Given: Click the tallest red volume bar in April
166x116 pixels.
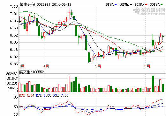Looking at the screenshot, I should pyautogui.click(x=69, y=84).
